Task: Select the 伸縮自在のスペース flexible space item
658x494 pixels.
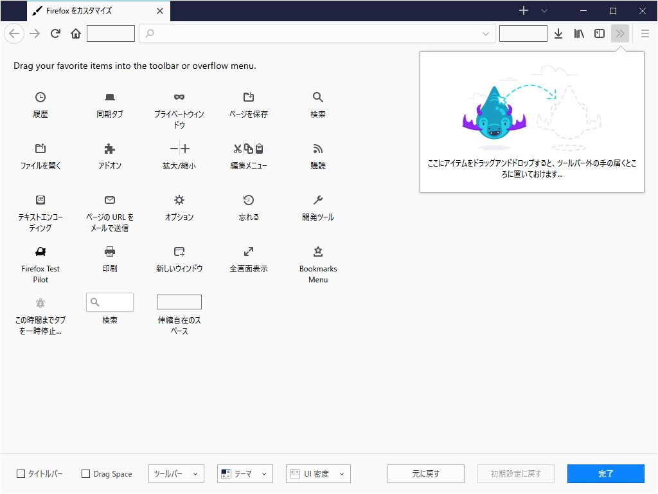Action: [x=179, y=302]
